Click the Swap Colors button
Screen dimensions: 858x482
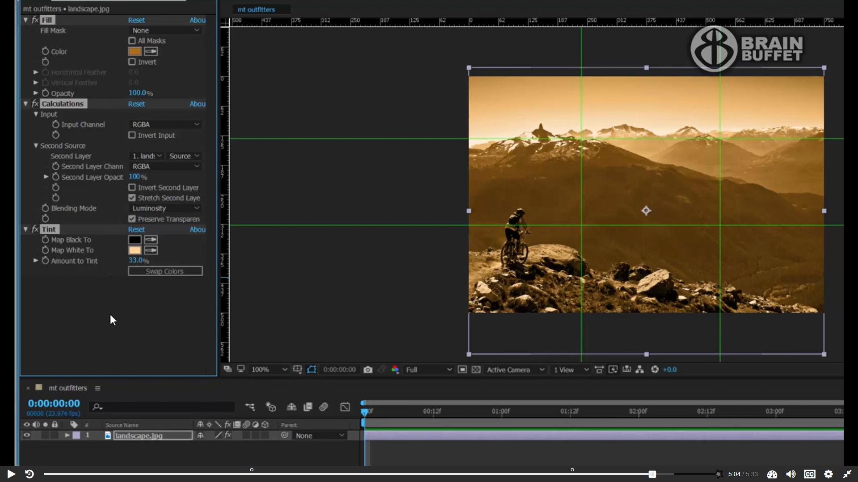165,271
